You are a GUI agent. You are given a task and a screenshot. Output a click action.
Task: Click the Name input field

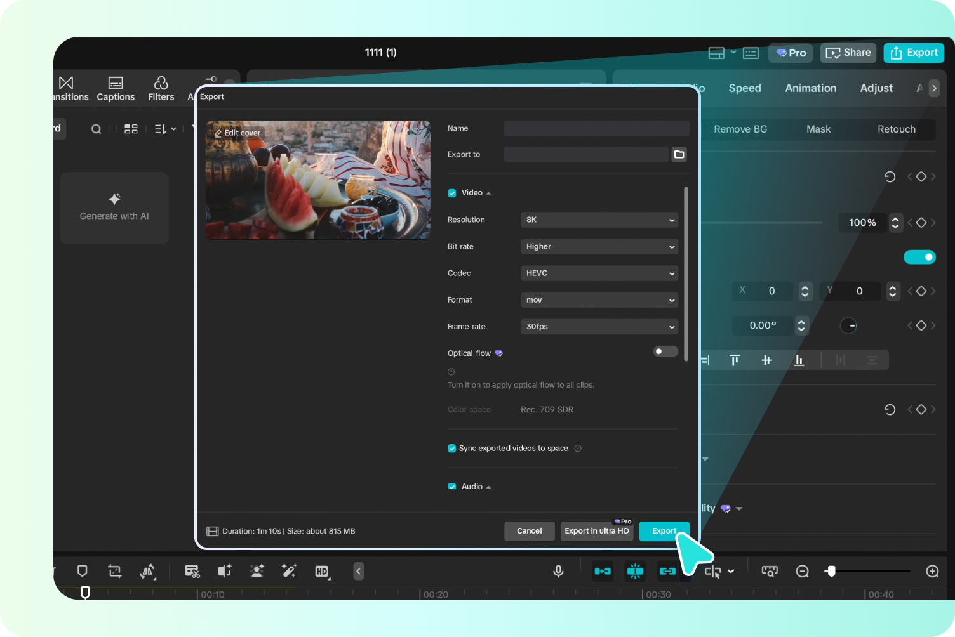tap(596, 128)
